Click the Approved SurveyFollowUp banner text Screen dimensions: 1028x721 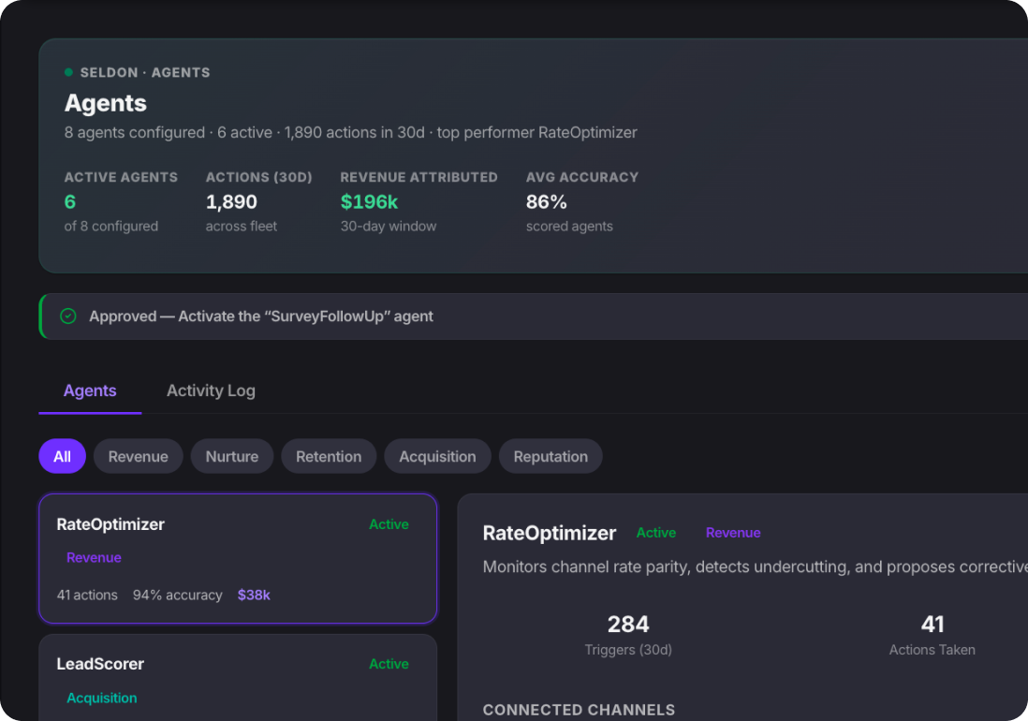pos(261,316)
